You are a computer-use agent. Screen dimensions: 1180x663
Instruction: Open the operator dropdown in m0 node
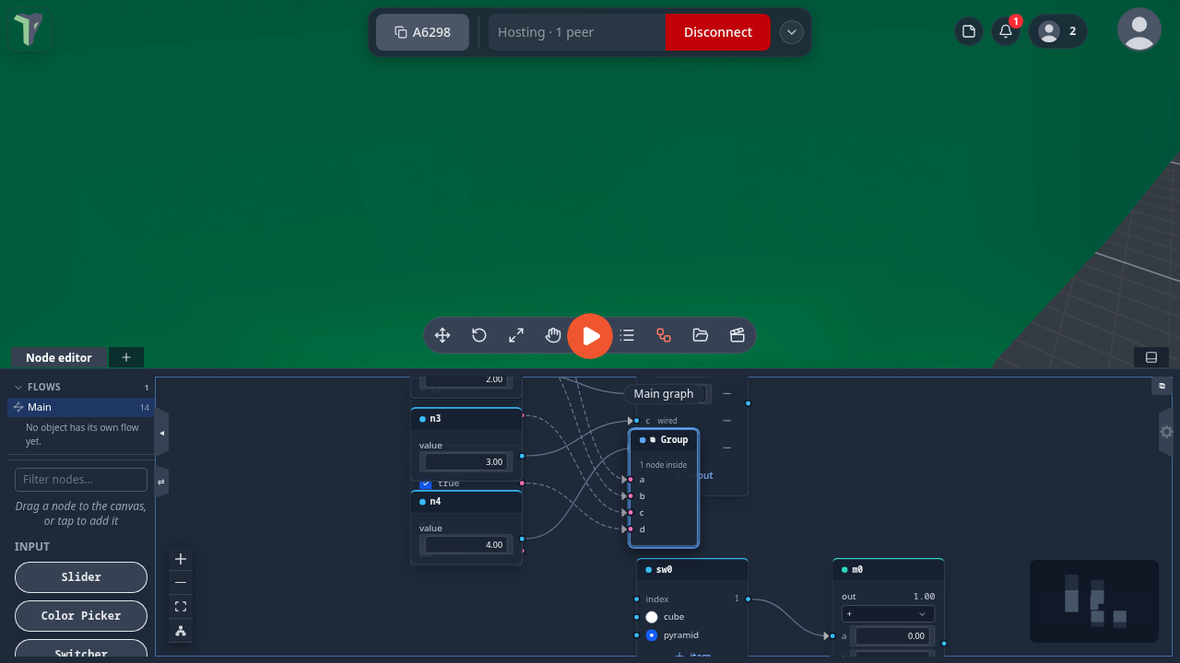(x=888, y=614)
